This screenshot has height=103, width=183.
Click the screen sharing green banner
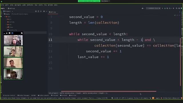[89, 1]
